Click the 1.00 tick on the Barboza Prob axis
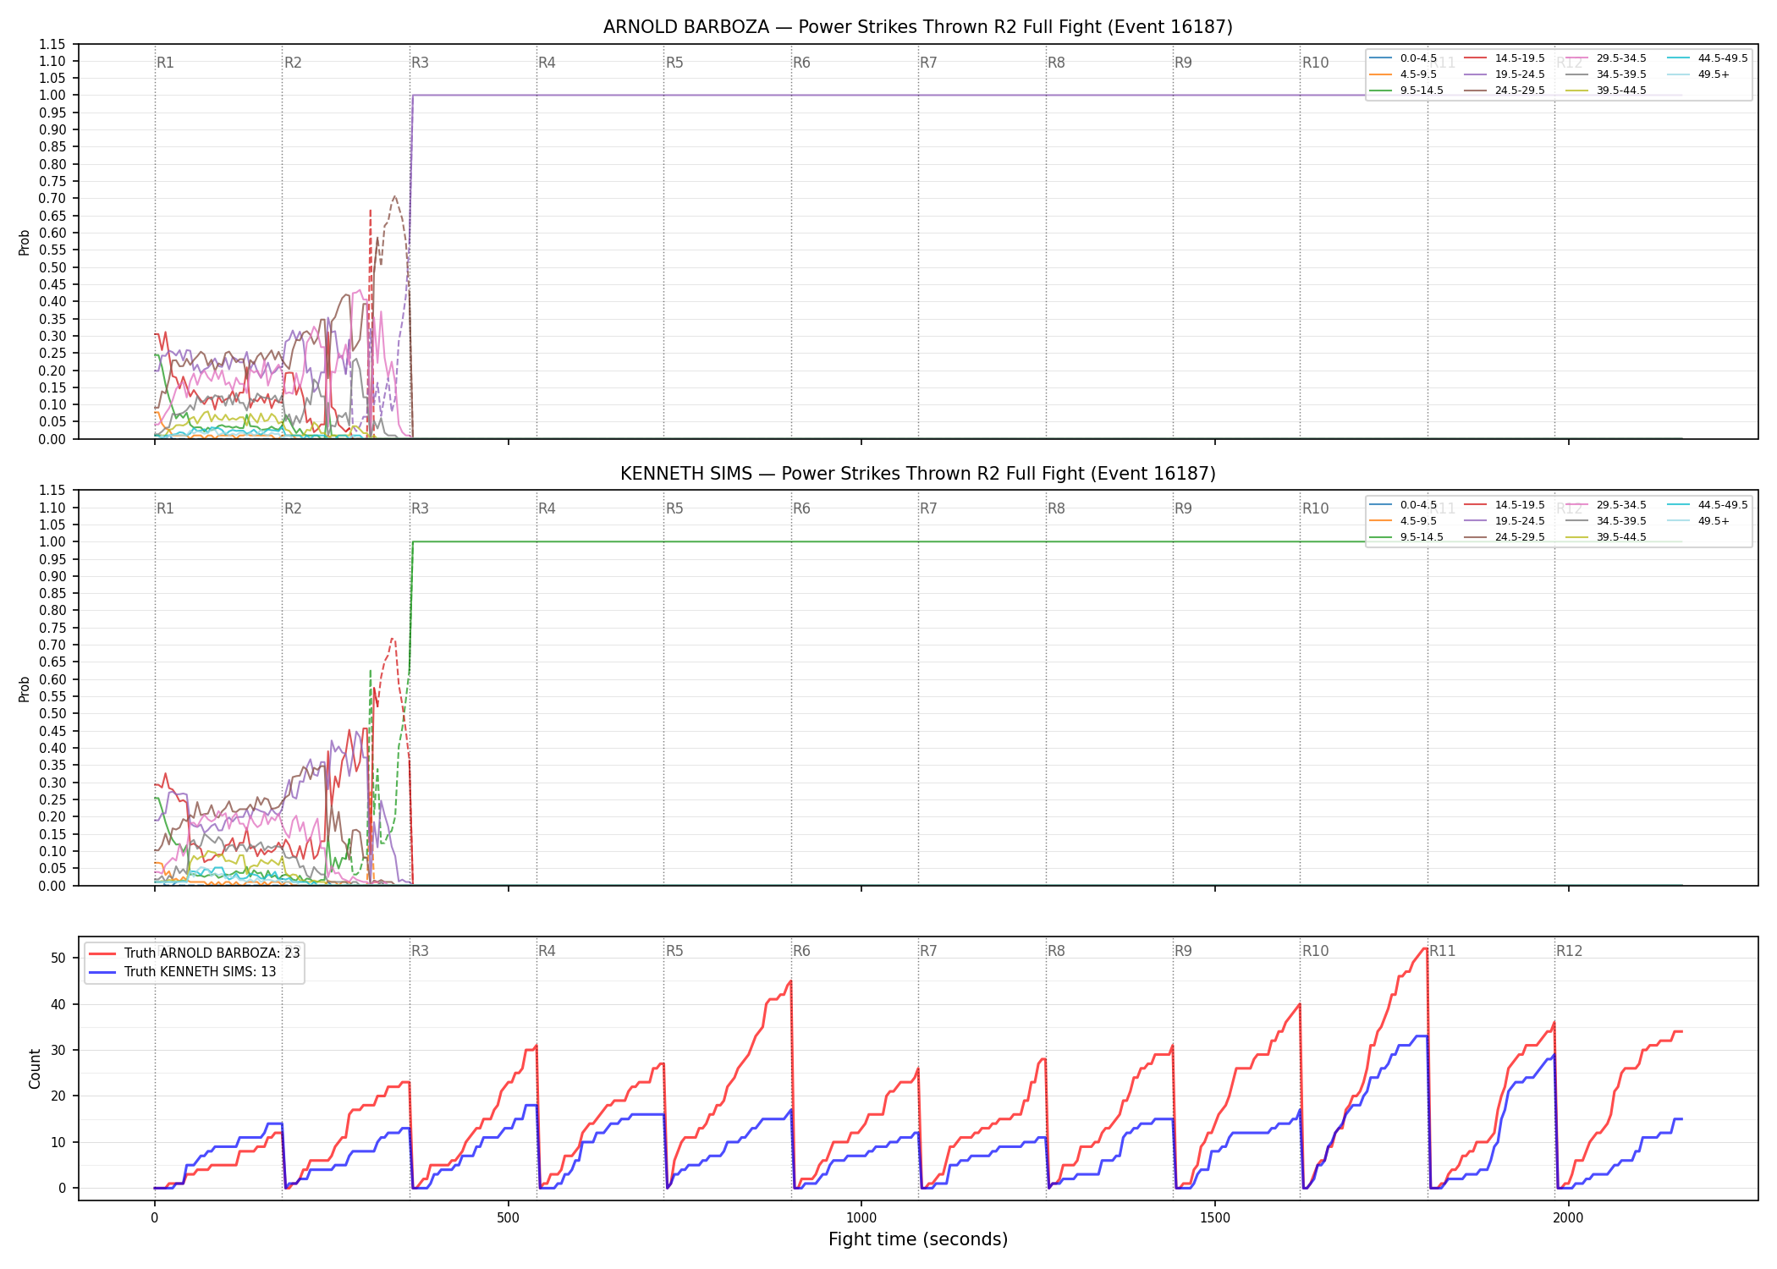1777x1269 pixels. (52, 96)
